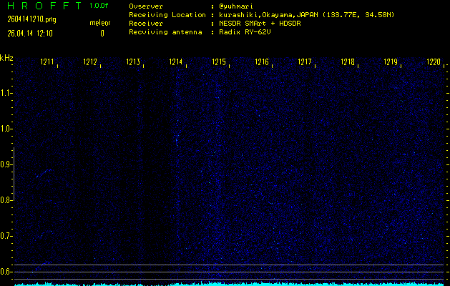Click time marker 1220

(x=434, y=62)
